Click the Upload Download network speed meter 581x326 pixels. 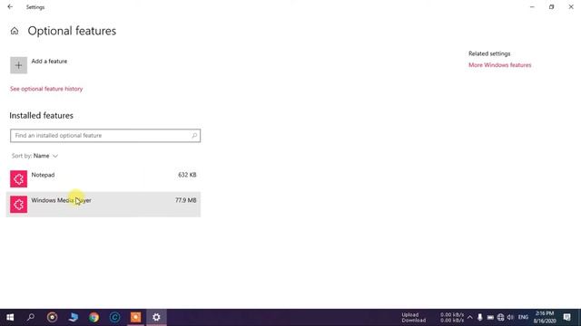pyautogui.click(x=433, y=318)
